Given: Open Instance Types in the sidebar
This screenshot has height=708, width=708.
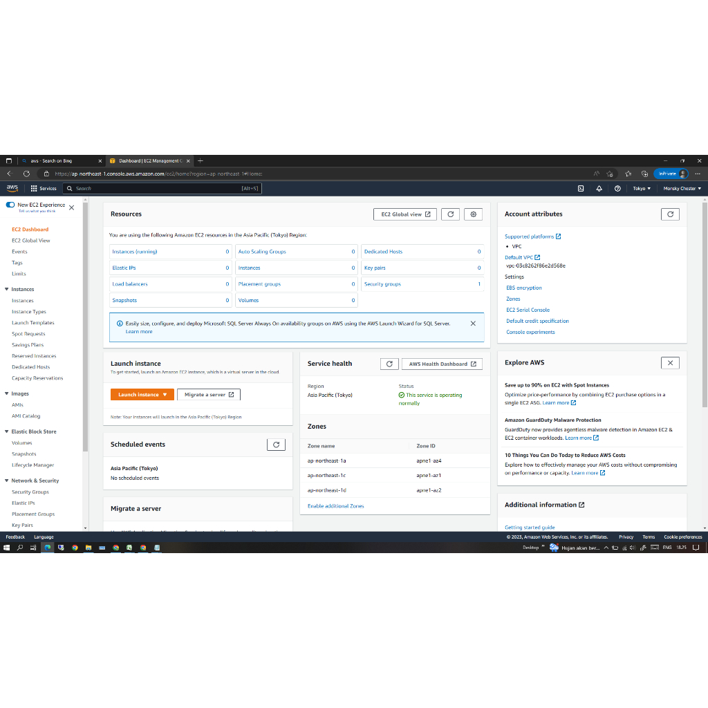Looking at the screenshot, I should (x=29, y=312).
